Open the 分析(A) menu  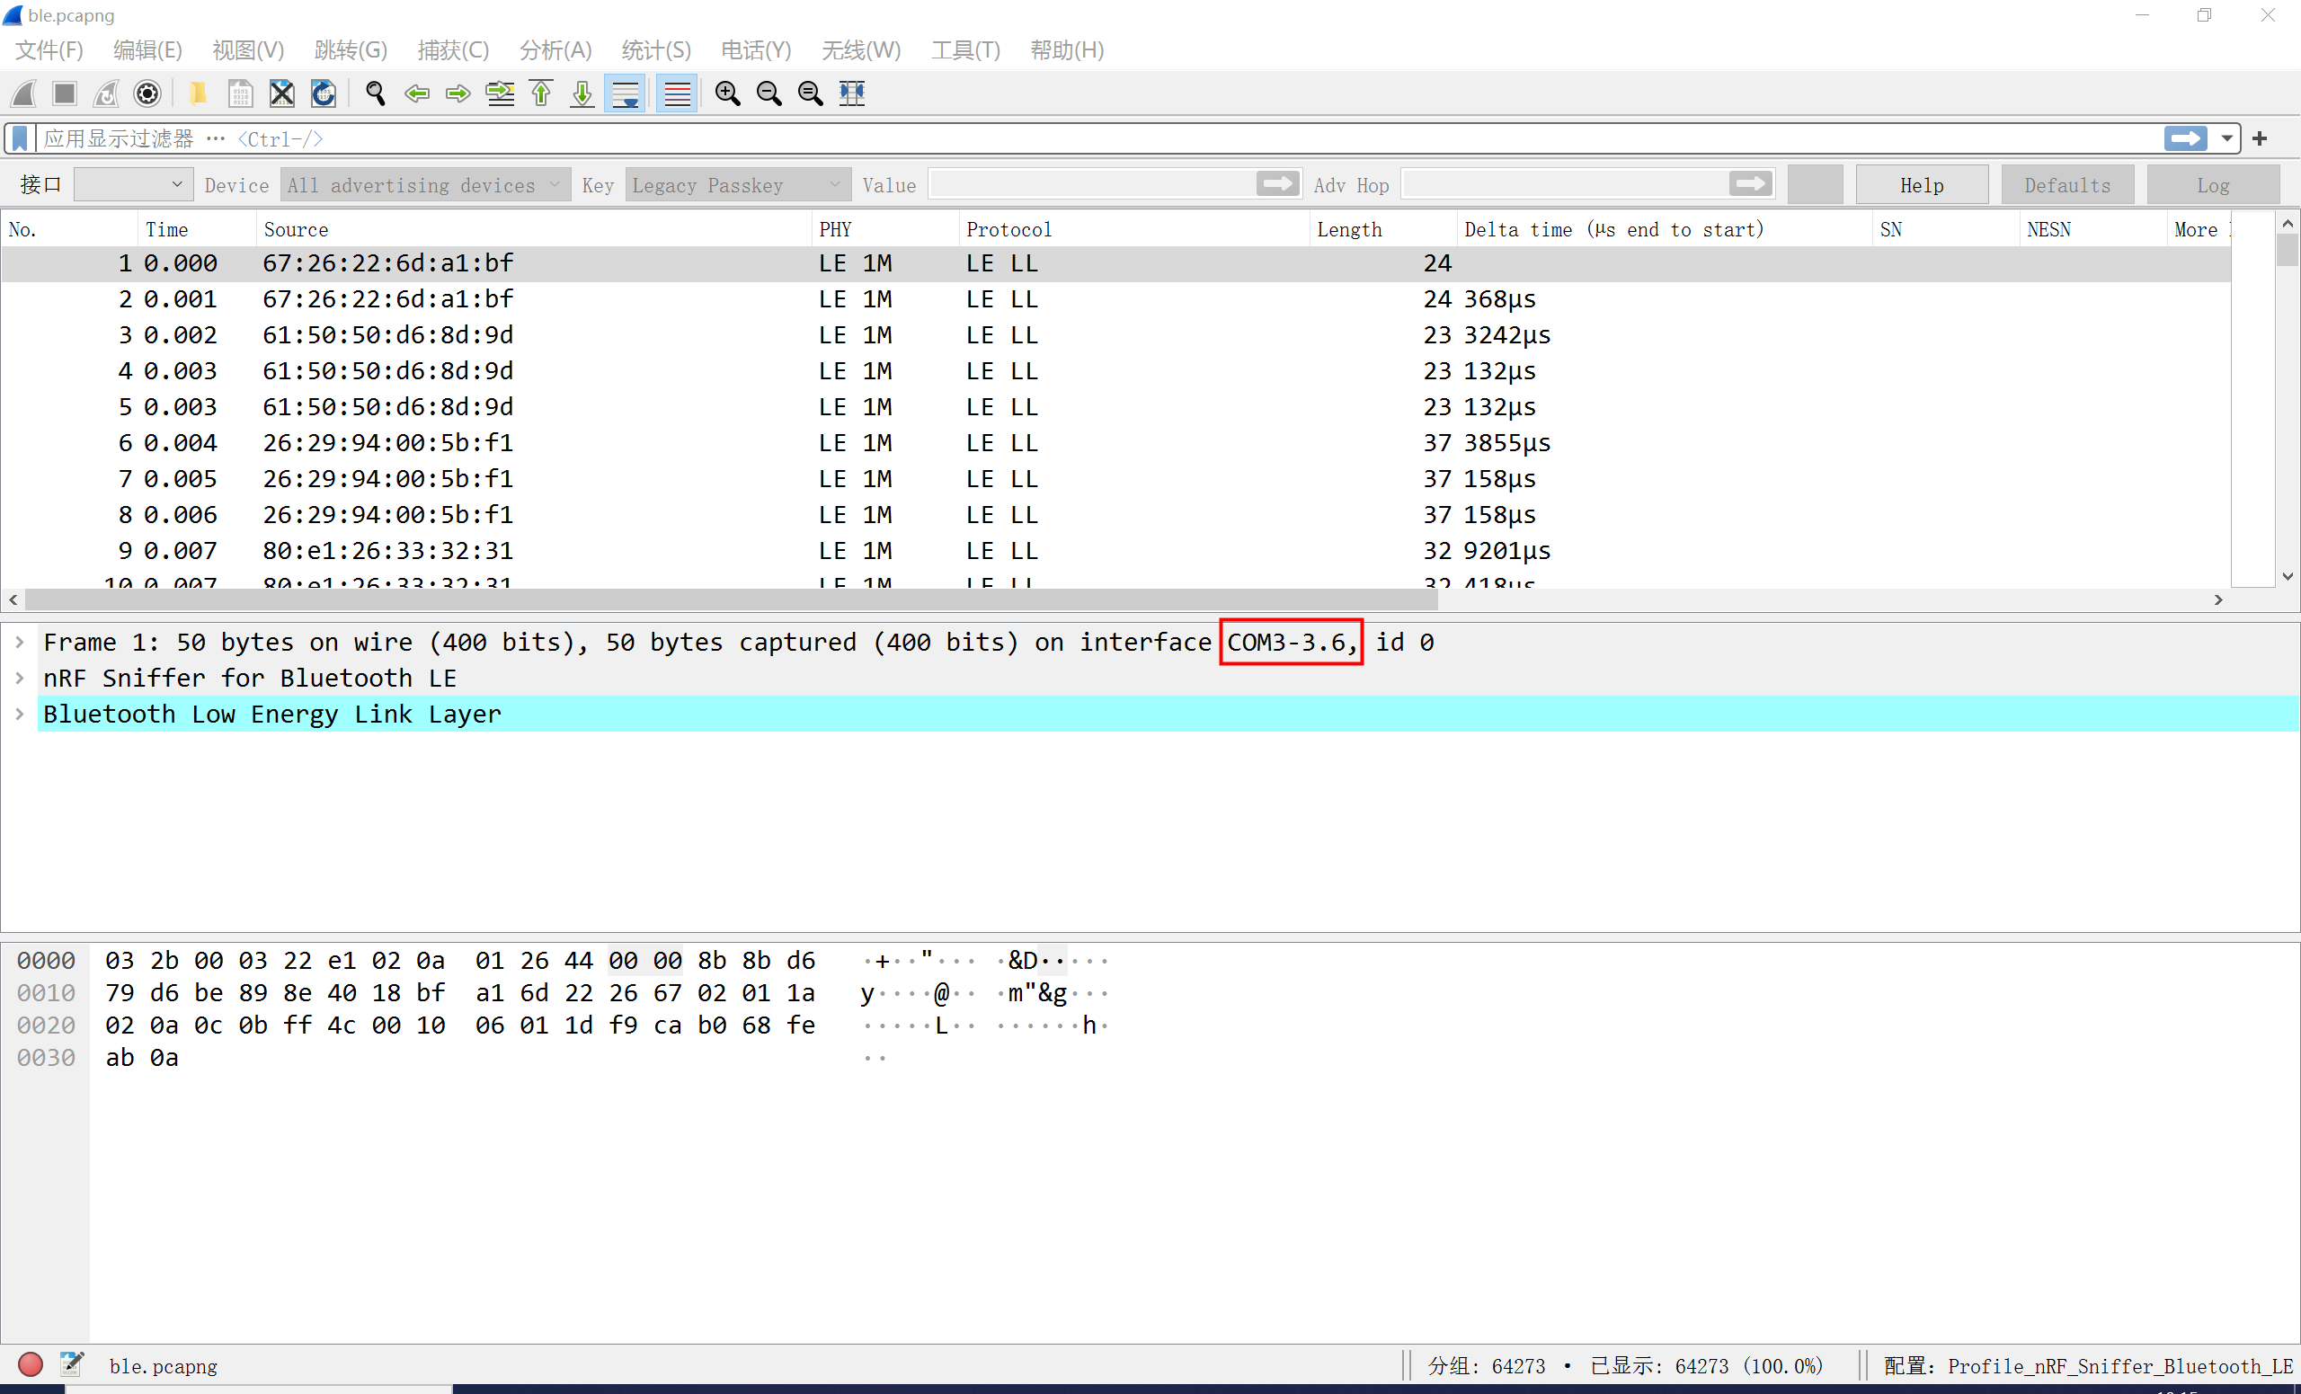tap(555, 50)
